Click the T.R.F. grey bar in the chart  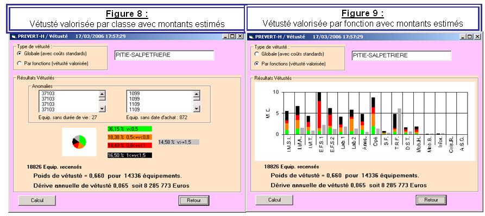coord(399,121)
